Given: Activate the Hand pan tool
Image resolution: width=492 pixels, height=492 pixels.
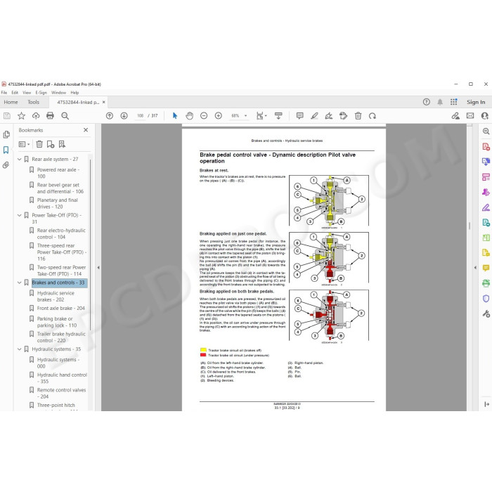Looking at the screenshot, I should [x=189, y=116].
